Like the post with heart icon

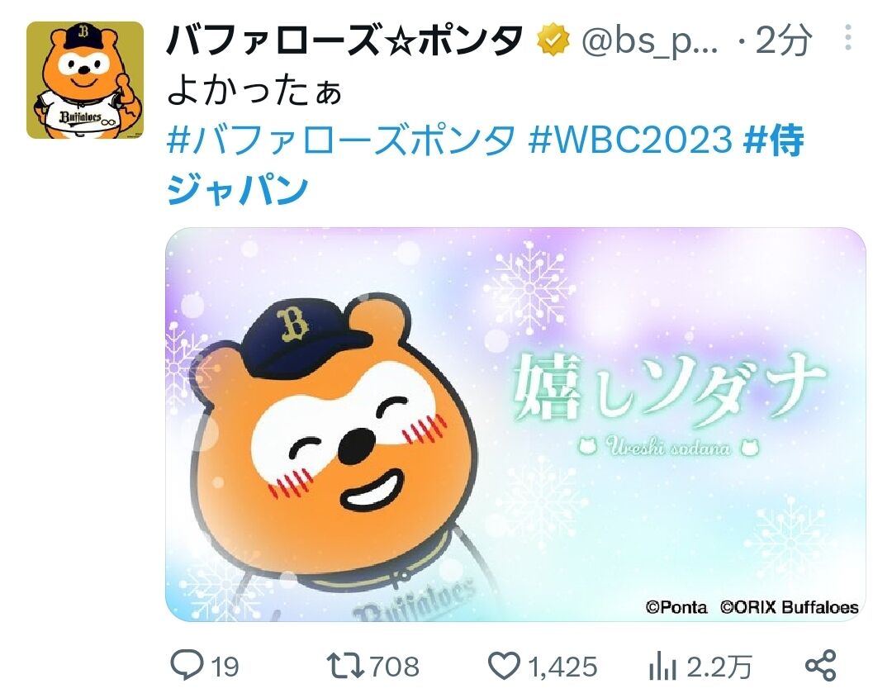[504, 666]
